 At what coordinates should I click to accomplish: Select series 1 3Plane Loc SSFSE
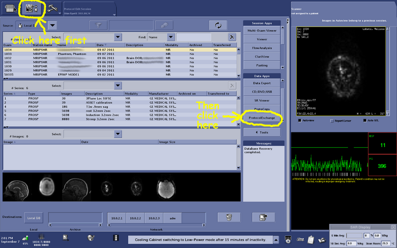tap(120, 98)
